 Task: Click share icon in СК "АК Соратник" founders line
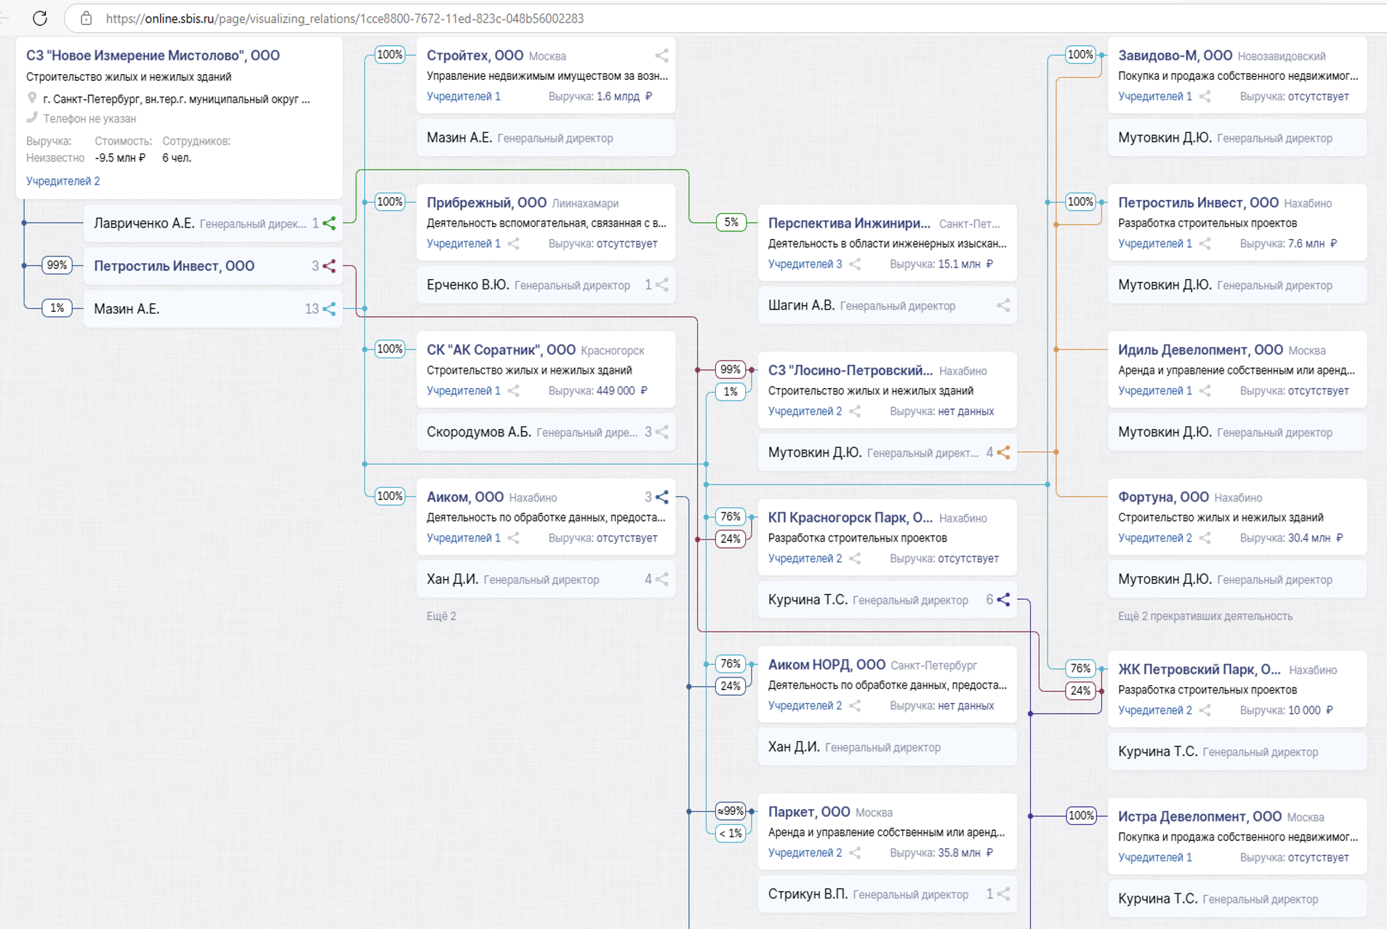click(x=514, y=390)
